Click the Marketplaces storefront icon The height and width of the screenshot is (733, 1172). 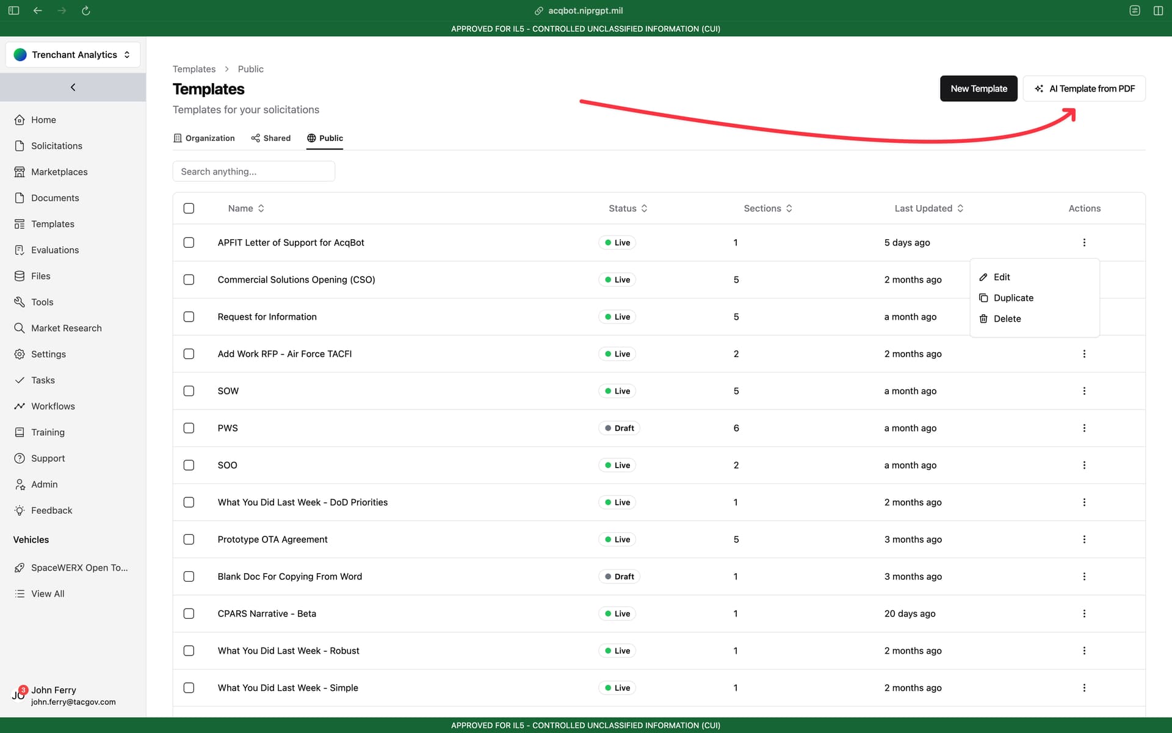coord(20,172)
